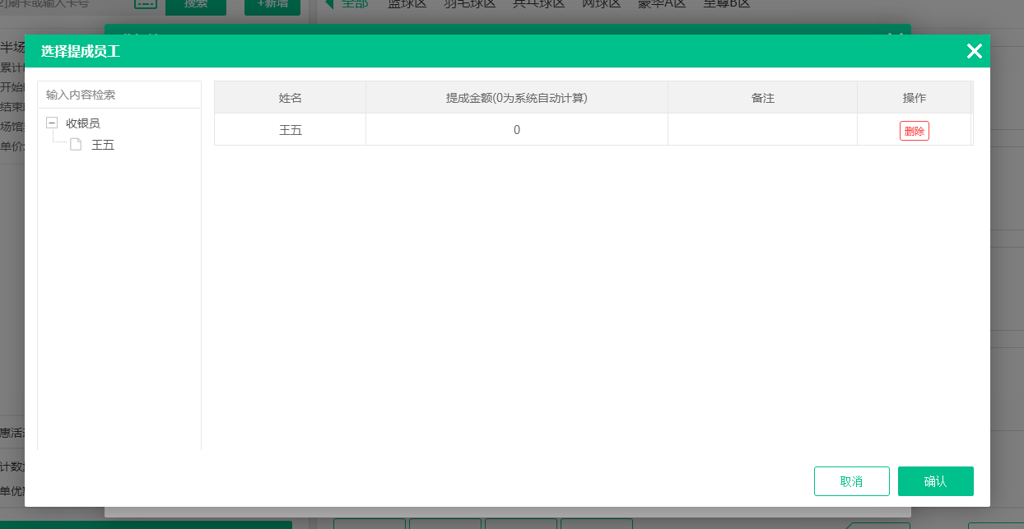Screen dimensions: 1024x529
Task: Click the 搜索 search button
Action: (196, 5)
